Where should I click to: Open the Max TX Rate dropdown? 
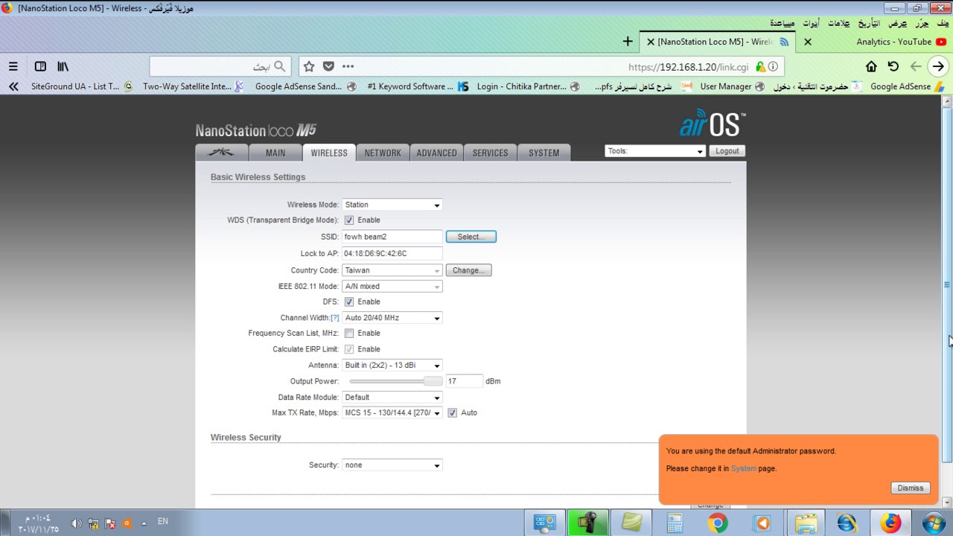pos(392,412)
